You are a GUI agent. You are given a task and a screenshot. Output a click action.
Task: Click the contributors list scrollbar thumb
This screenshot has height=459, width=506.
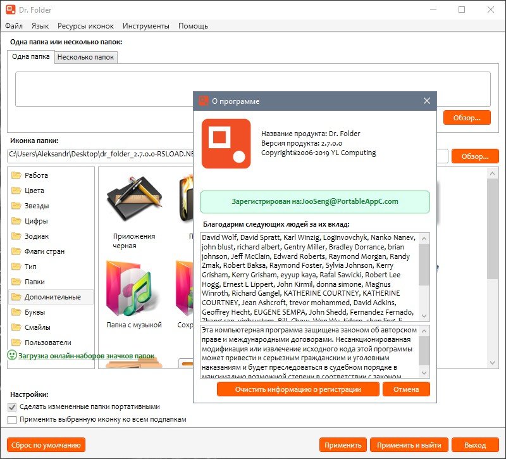coord(424,265)
